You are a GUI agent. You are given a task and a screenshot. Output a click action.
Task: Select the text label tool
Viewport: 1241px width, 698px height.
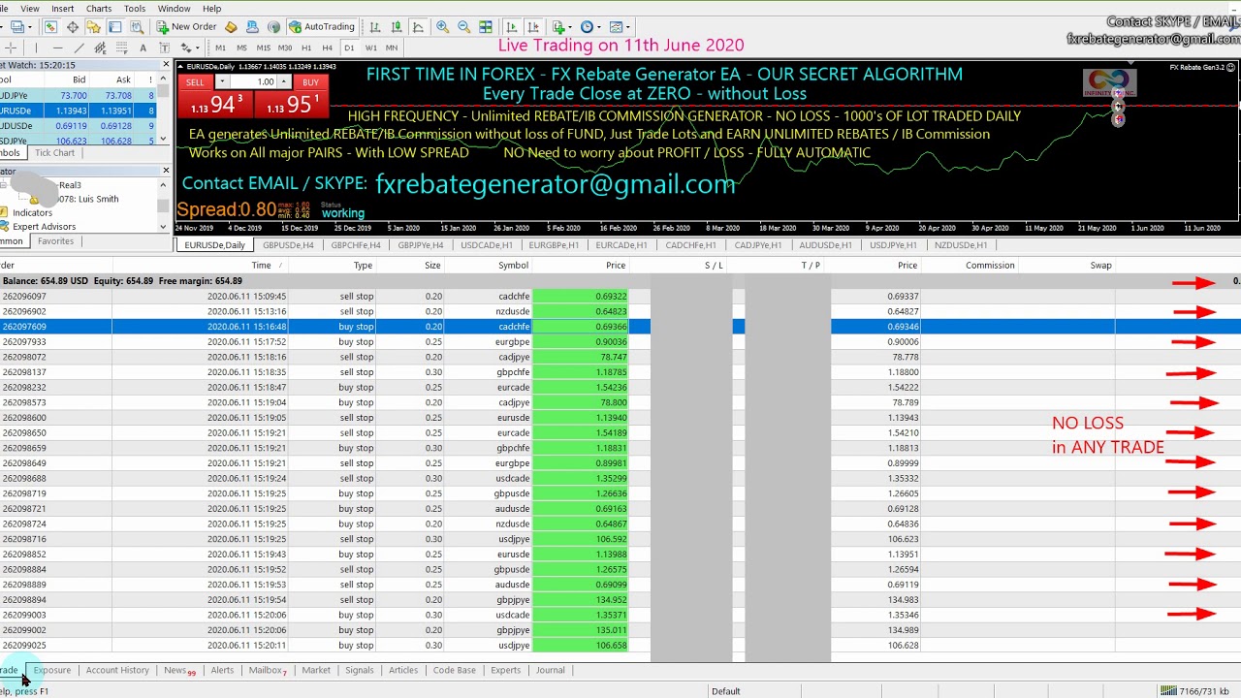pos(164,48)
